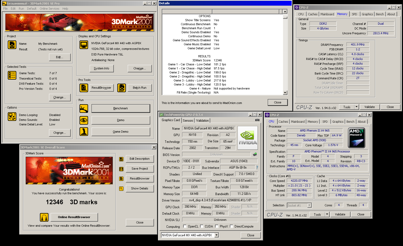Click the 3DMark2001 title bar app icon

pyautogui.click(x=4, y=3)
